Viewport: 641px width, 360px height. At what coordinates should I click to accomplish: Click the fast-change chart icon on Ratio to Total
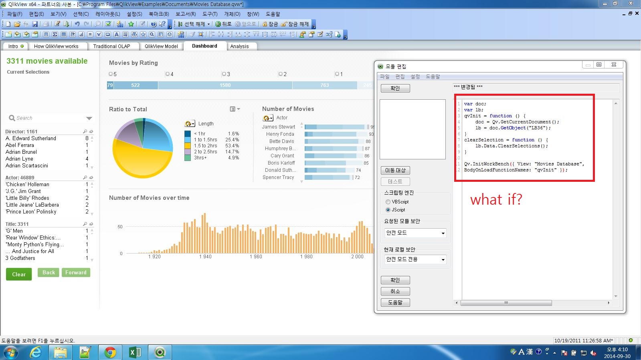coord(233,109)
